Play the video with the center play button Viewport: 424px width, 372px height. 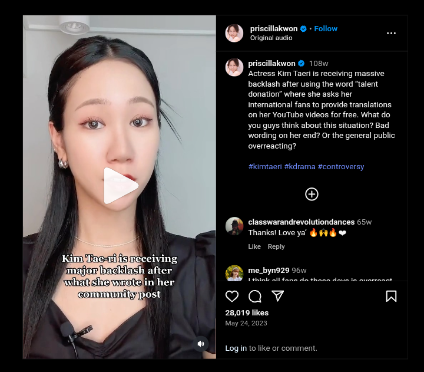pyautogui.click(x=121, y=186)
